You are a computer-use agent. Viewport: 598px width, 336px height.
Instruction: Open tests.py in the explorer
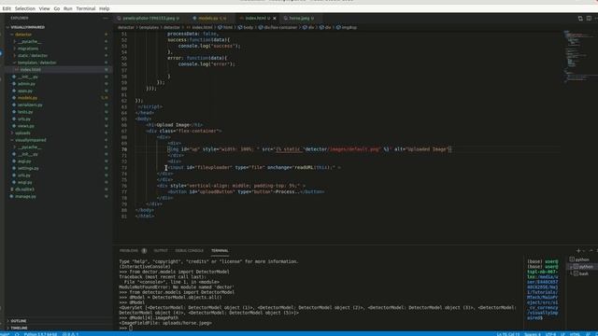click(x=25, y=112)
